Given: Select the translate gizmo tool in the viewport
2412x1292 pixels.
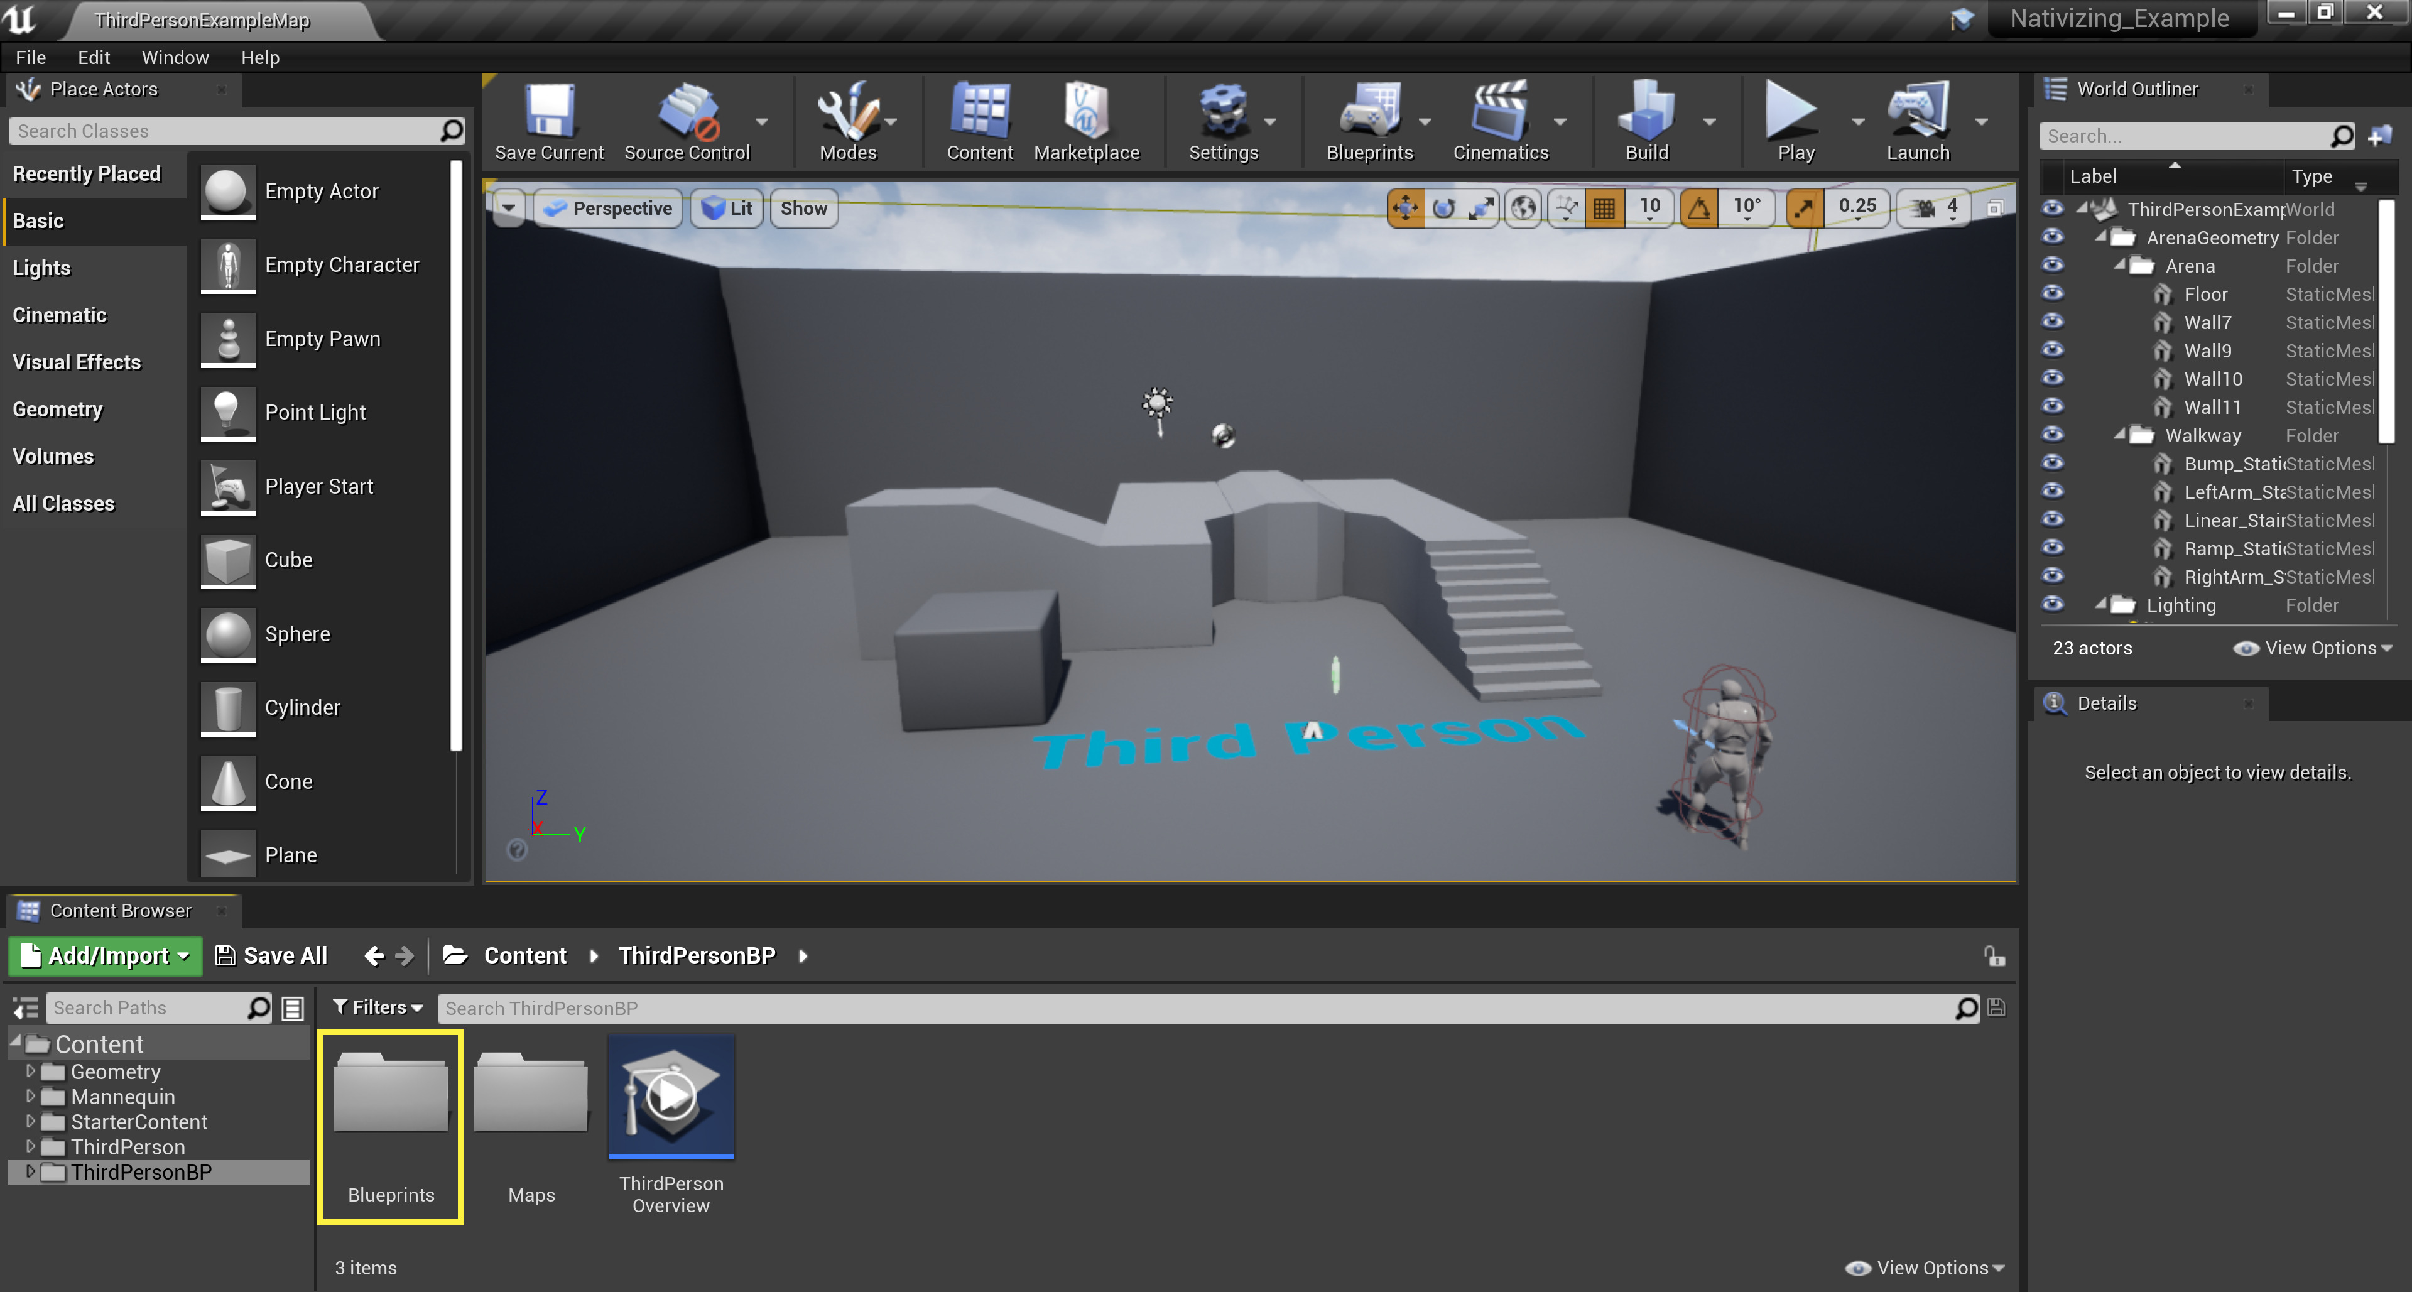Looking at the screenshot, I should pos(1406,208).
